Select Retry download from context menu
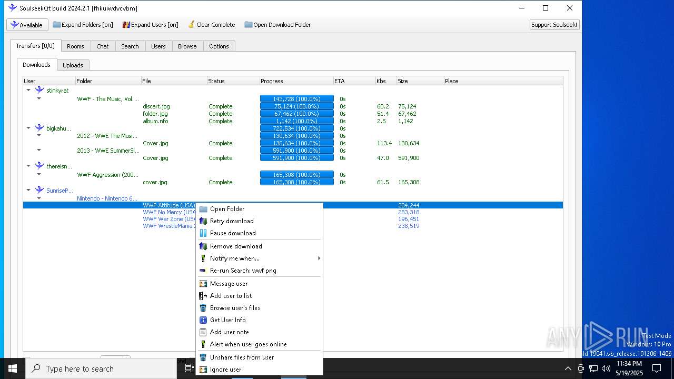This screenshot has width=674, height=379. pyautogui.click(x=259, y=221)
